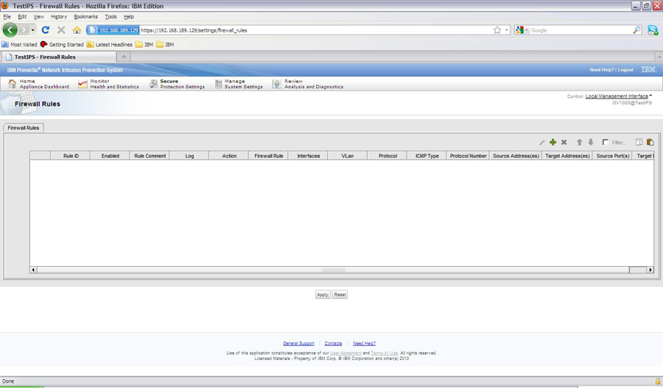Screen dimensions: 663x388
Task: Open the back/forward history dropdown arrow
Action: [x=33, y=30]
